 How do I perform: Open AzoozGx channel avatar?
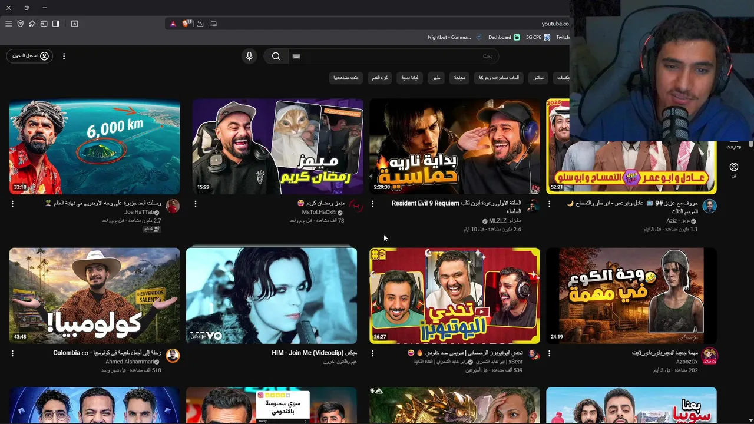(x=709, y=355)
